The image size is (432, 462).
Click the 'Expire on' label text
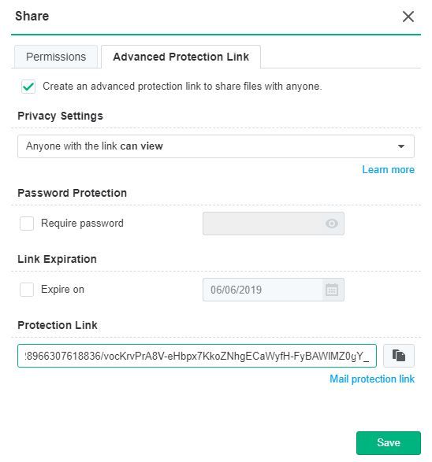pyautogui.click(x=62, y=290)
